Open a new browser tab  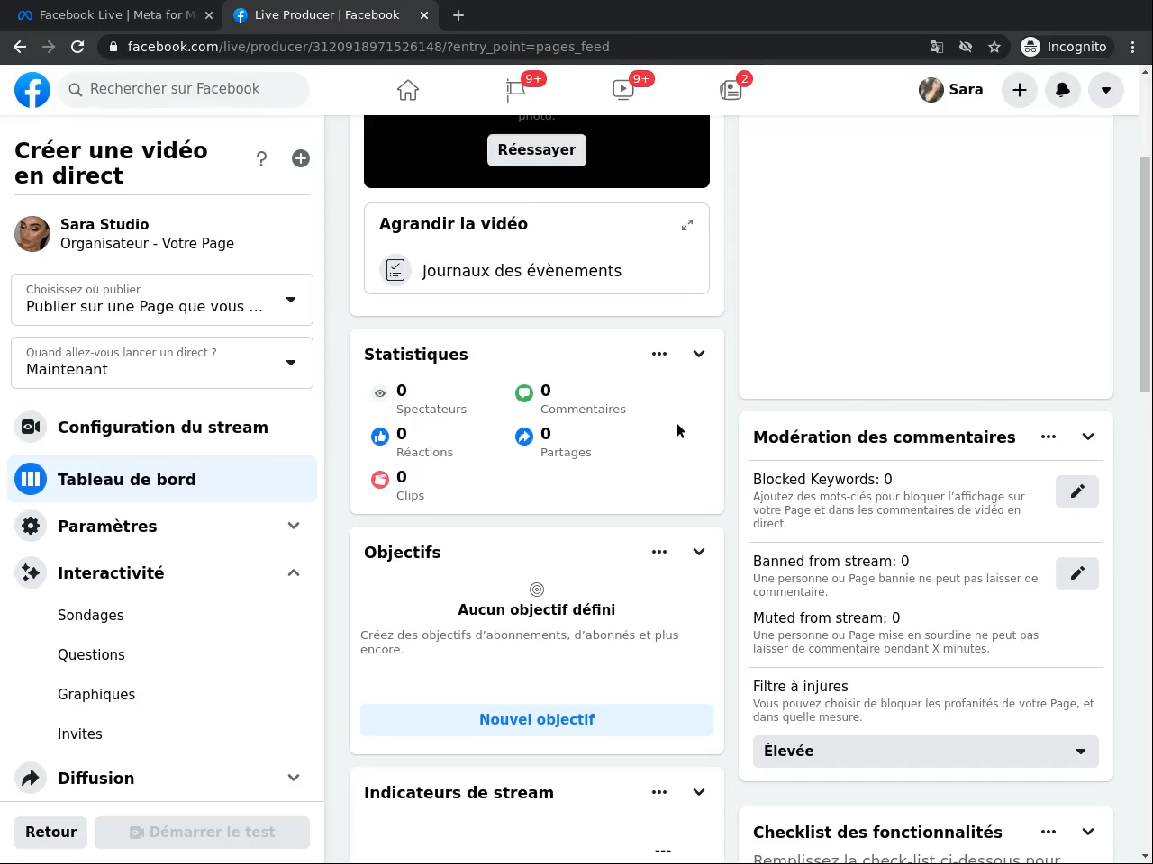click(458, 15)
